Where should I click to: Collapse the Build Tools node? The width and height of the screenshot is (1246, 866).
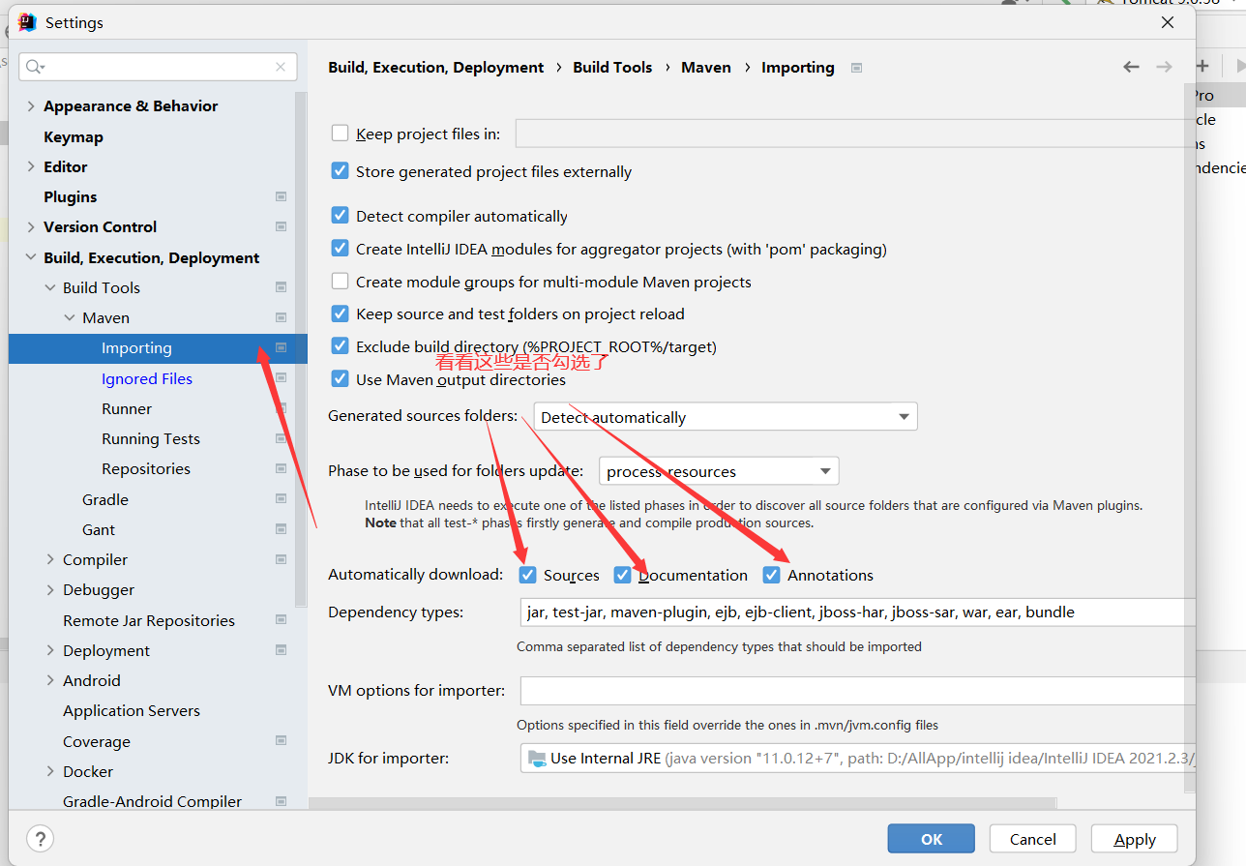[50, 287]
